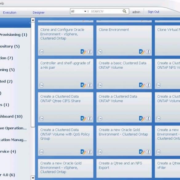Viewport: 180px width, 180px height.
Task: Show info for Volume with QoS Policy Group
Action: click(x=90, y=152)
